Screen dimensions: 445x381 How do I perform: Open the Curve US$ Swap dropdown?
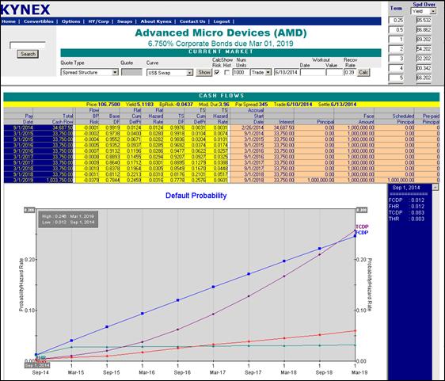(169, 73)
